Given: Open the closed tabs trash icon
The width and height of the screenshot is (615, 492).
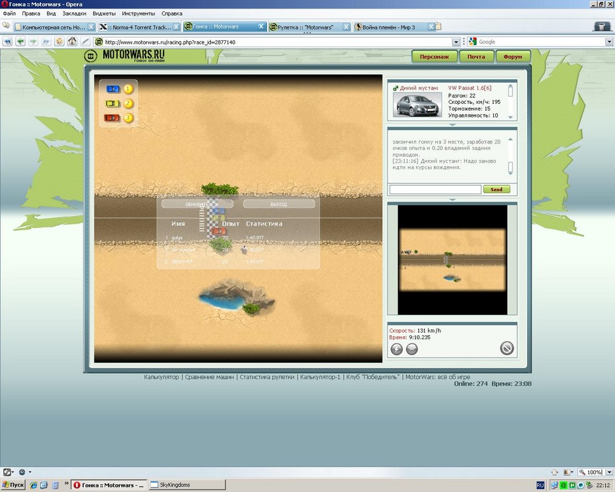Looking at the screenshot, I should point(601,26).
